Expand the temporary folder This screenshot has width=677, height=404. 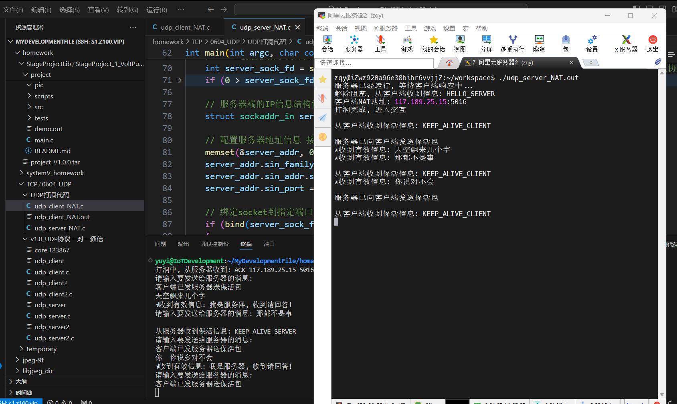(21, 349)
